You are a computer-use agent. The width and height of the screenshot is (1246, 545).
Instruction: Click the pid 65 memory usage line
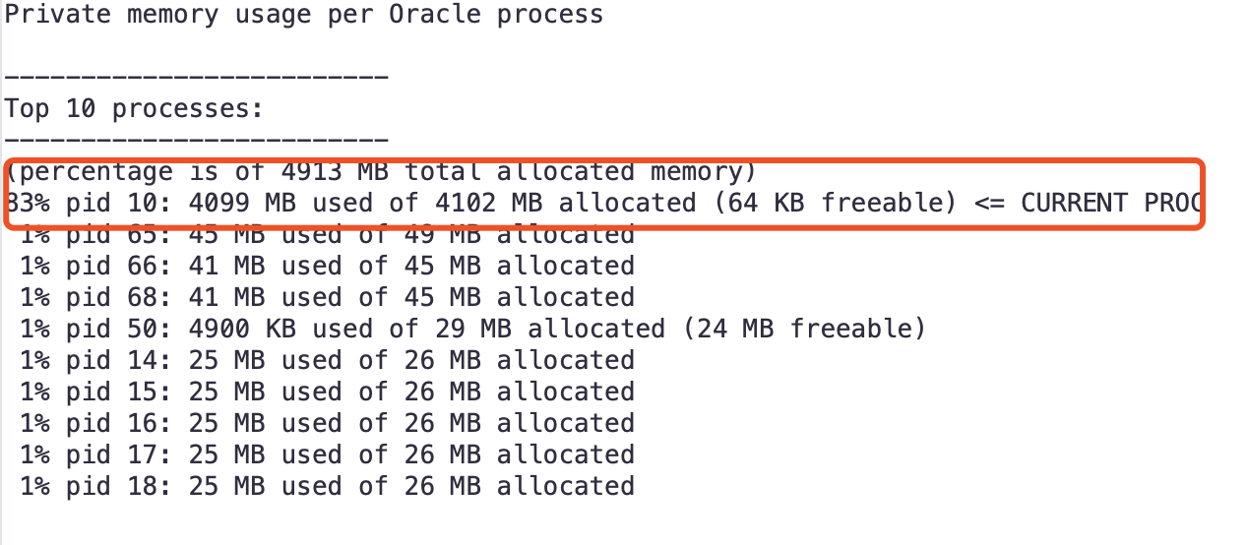click(x=327, y=235)
